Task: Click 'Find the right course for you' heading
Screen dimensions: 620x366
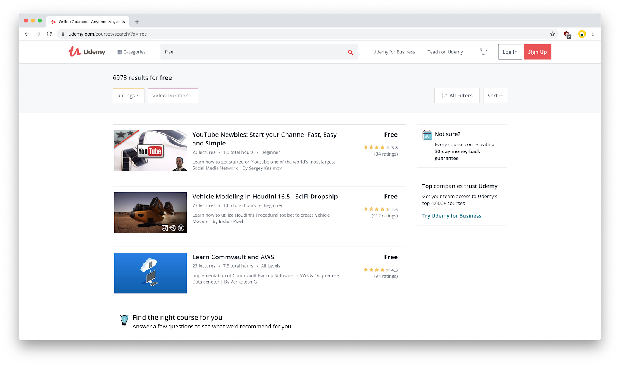Action: [x=177, y=317]
